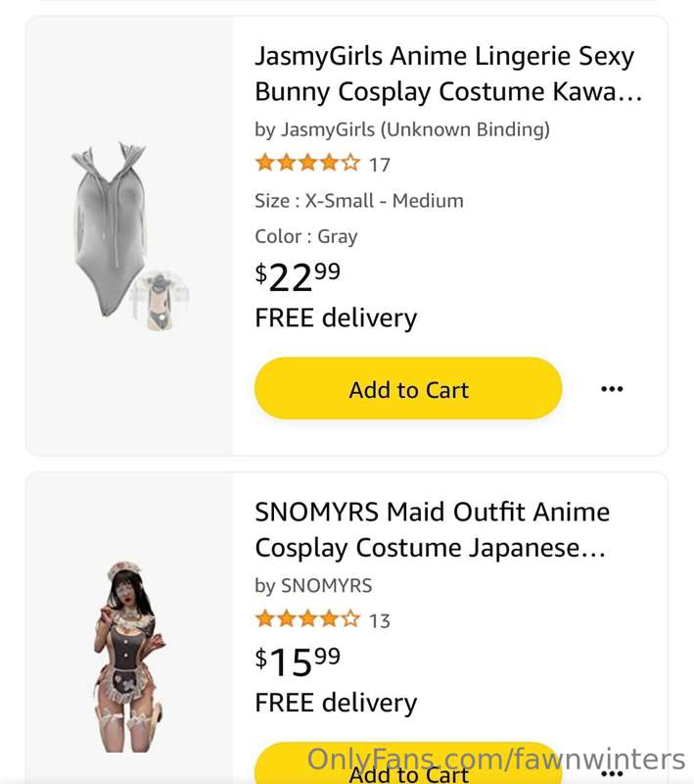Add the SNOMYRS maid outfit to cart
Image resolution: width=694 pixels, height=784 pixels.
tap(408, 763)
